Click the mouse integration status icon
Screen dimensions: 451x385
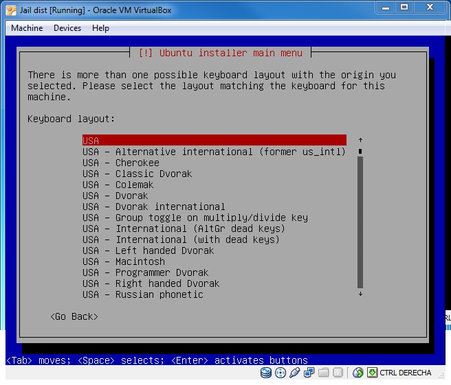[x=357, y=373]
